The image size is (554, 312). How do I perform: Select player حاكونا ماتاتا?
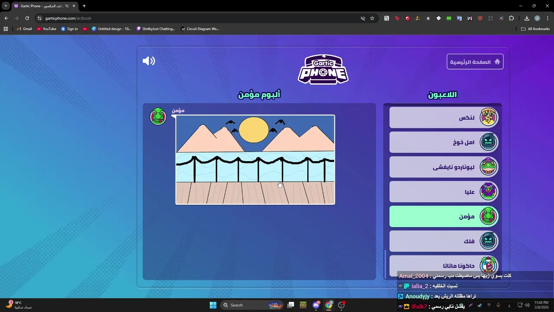coord(444,266)
